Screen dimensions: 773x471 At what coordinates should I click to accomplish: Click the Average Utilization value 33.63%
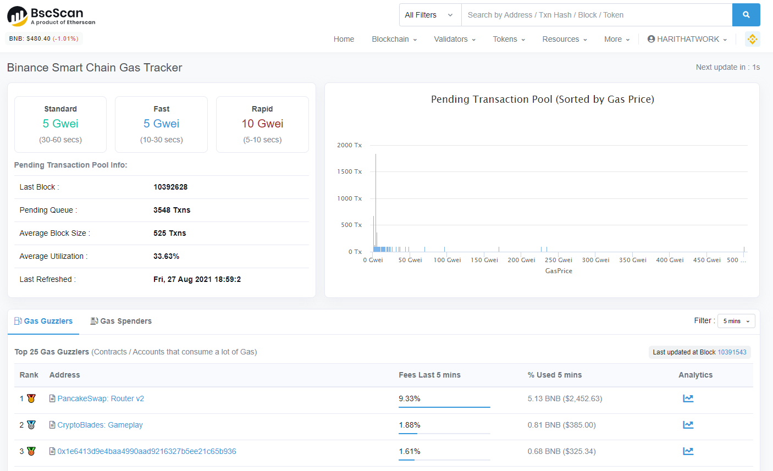(x=166, y=256)
